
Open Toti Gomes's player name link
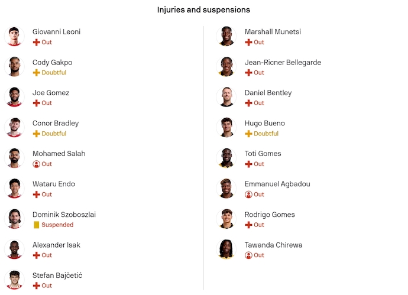tap(263, 154)
